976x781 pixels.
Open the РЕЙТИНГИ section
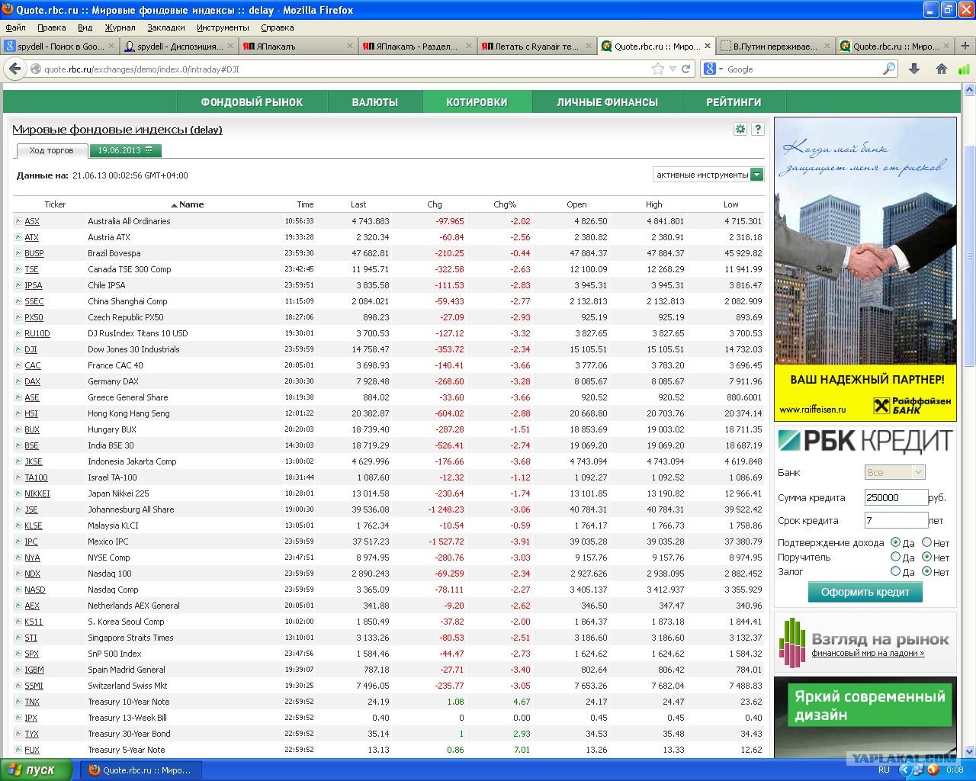[x=734, y=101]
